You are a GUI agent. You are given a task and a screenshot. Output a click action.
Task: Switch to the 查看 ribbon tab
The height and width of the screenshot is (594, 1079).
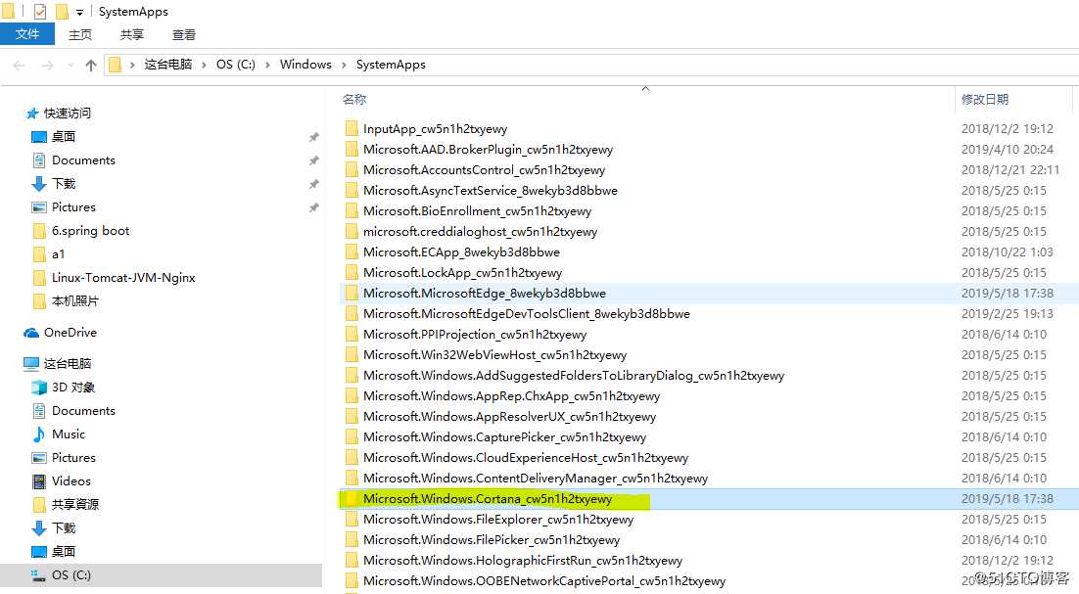pos(184,34)
